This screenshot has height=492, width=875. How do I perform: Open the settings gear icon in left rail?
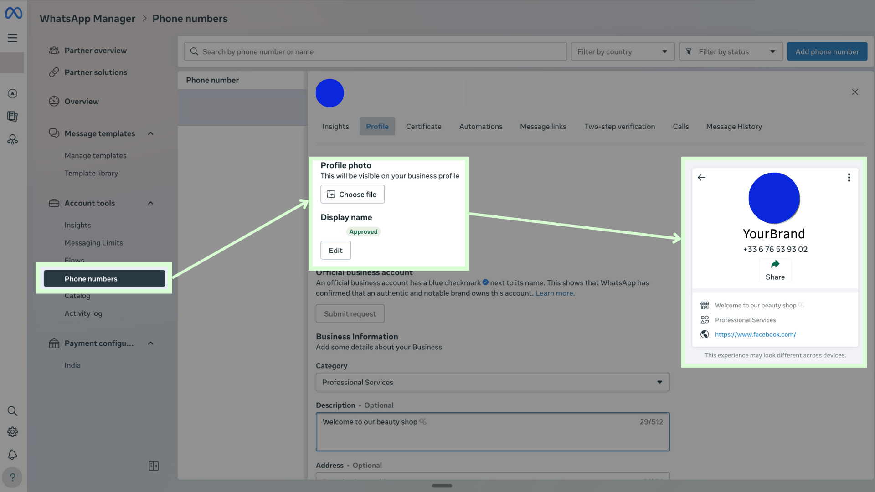[x=13, y=432]
